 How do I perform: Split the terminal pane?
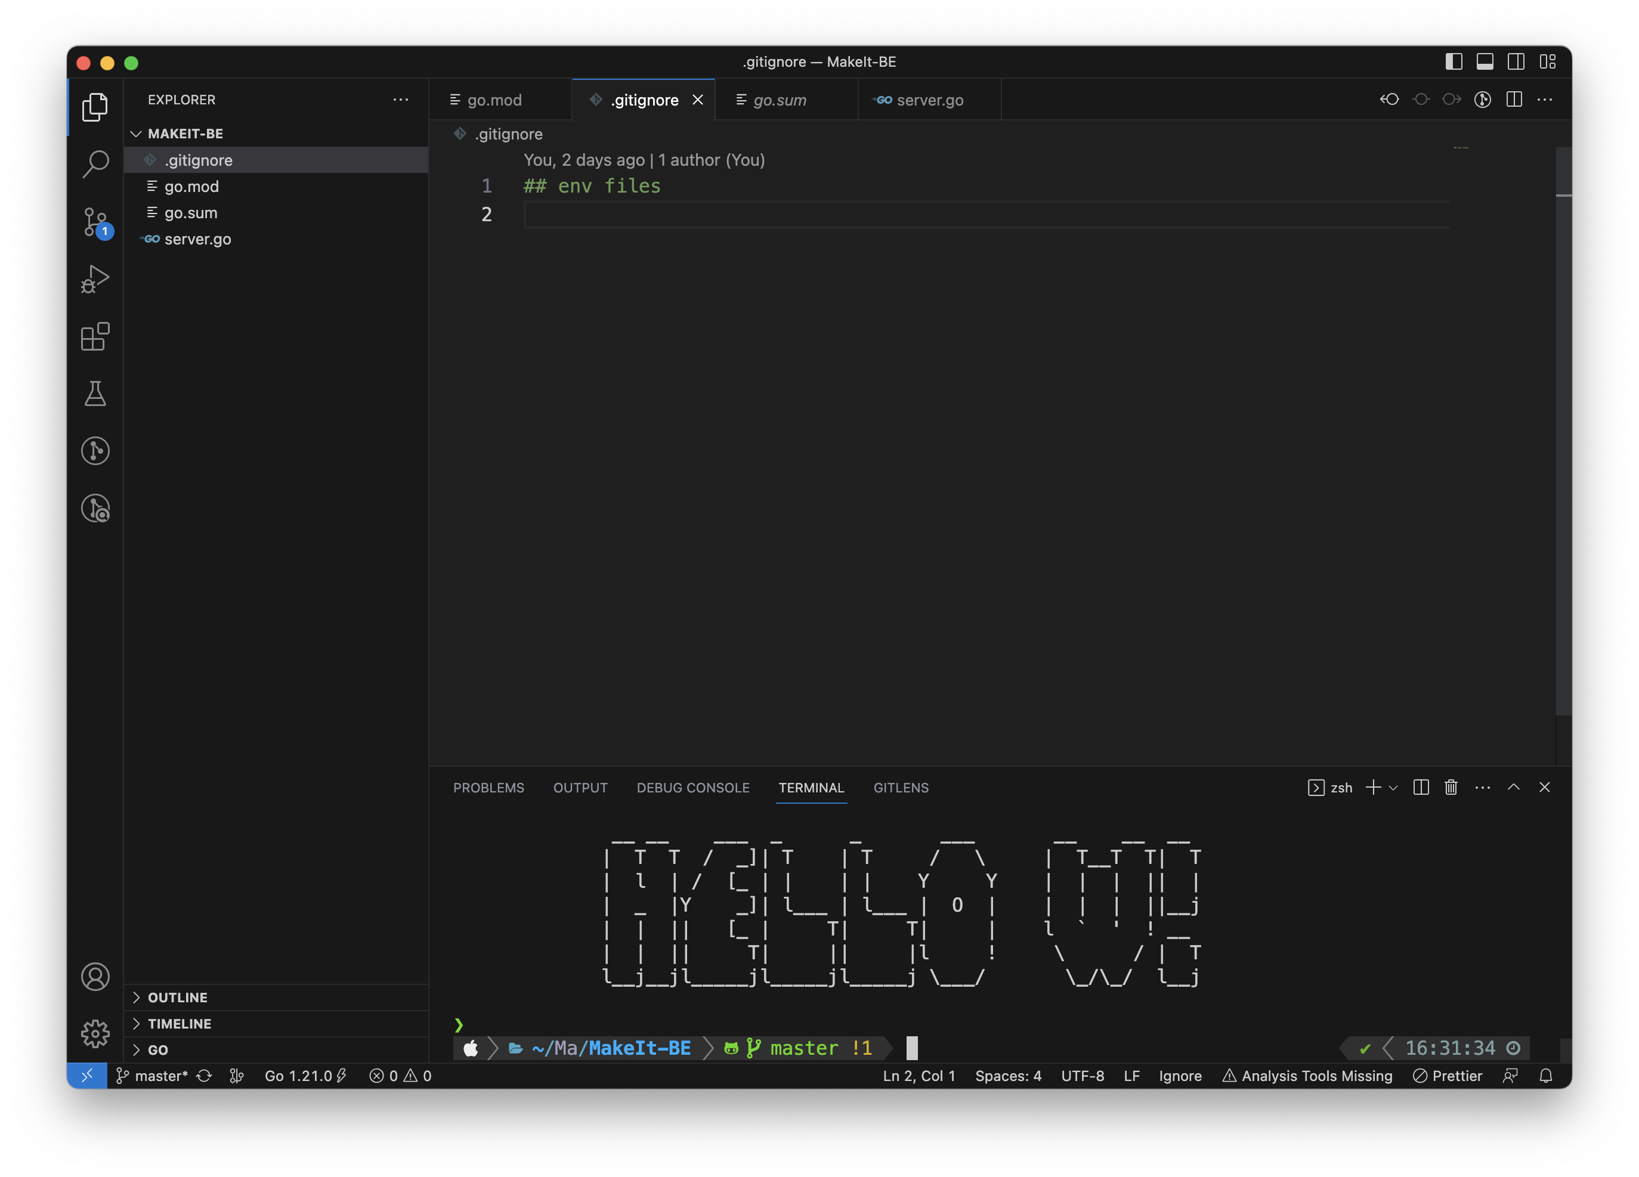1421,788
